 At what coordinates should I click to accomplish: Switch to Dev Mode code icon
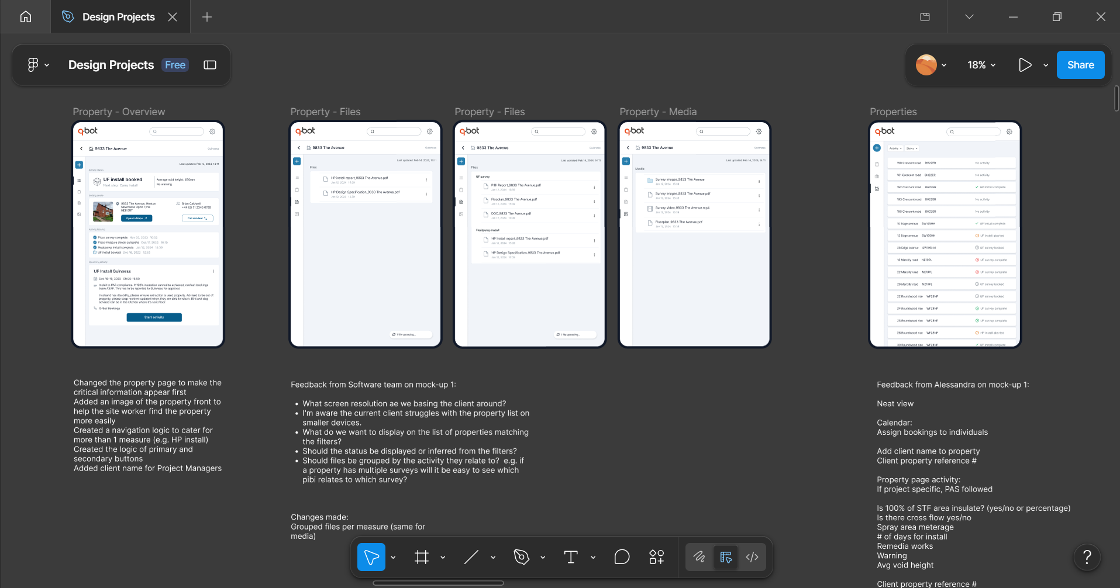pyautogui.click(x=752, y=557)
